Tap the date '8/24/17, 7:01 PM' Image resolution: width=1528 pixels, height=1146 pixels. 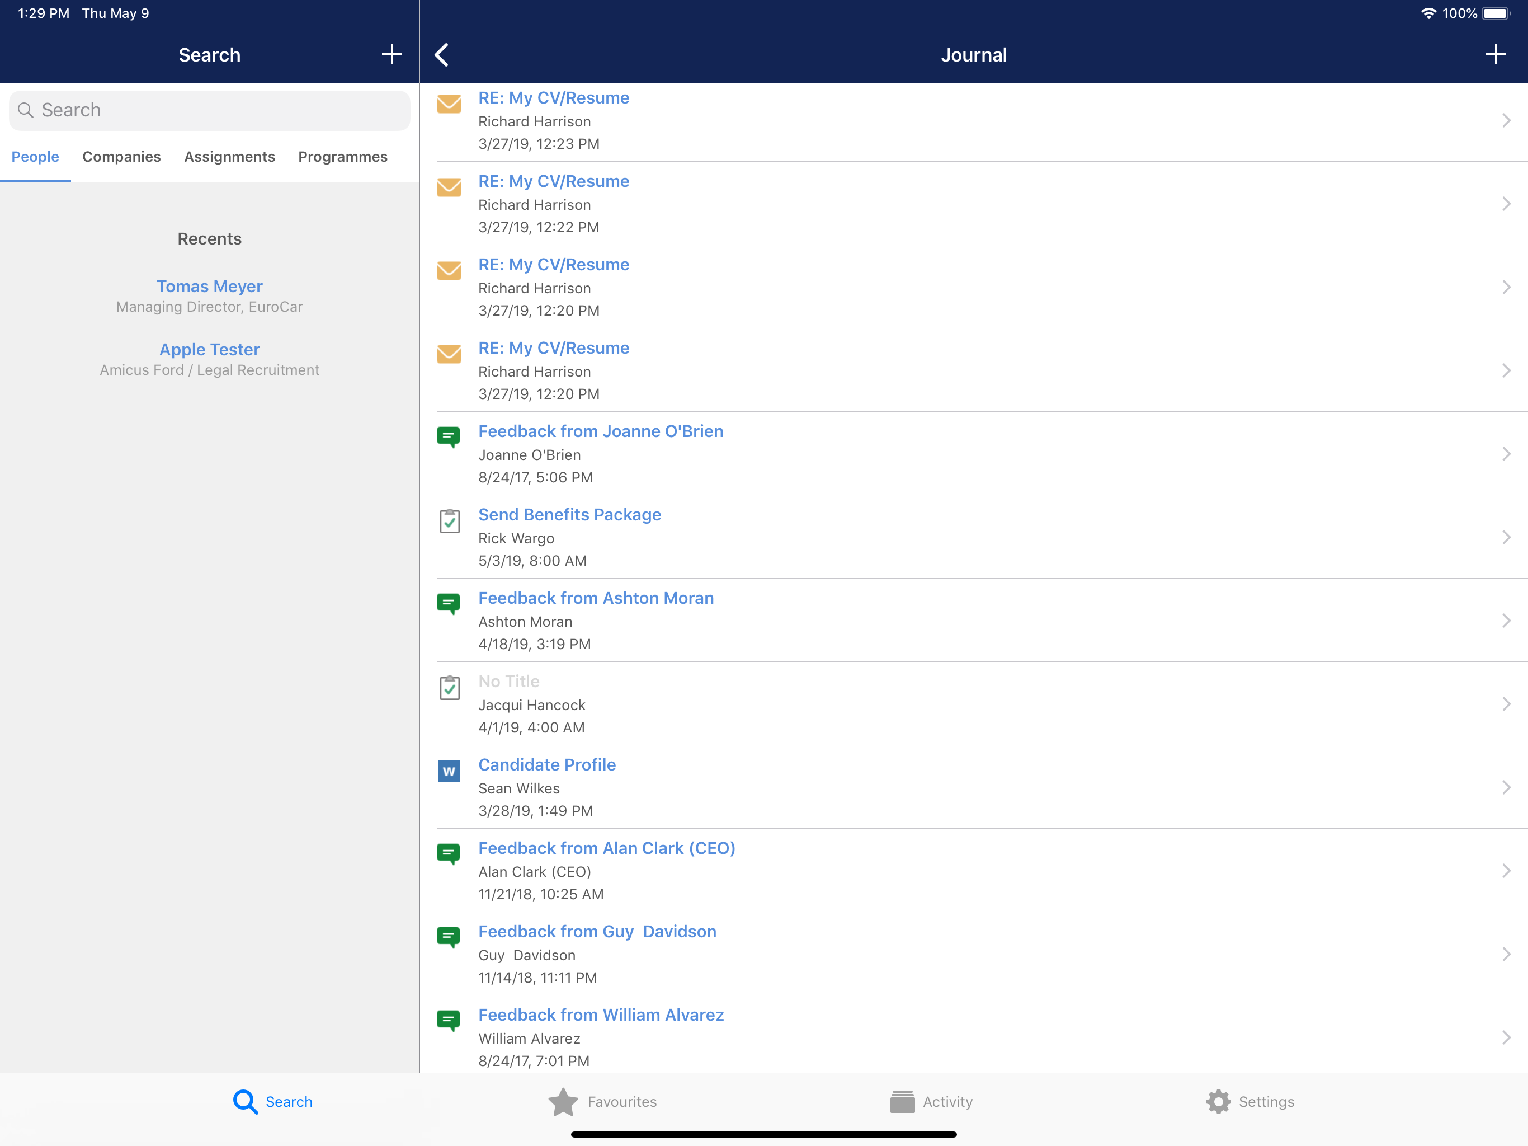pyautogui.click(x=534, y=1061)
